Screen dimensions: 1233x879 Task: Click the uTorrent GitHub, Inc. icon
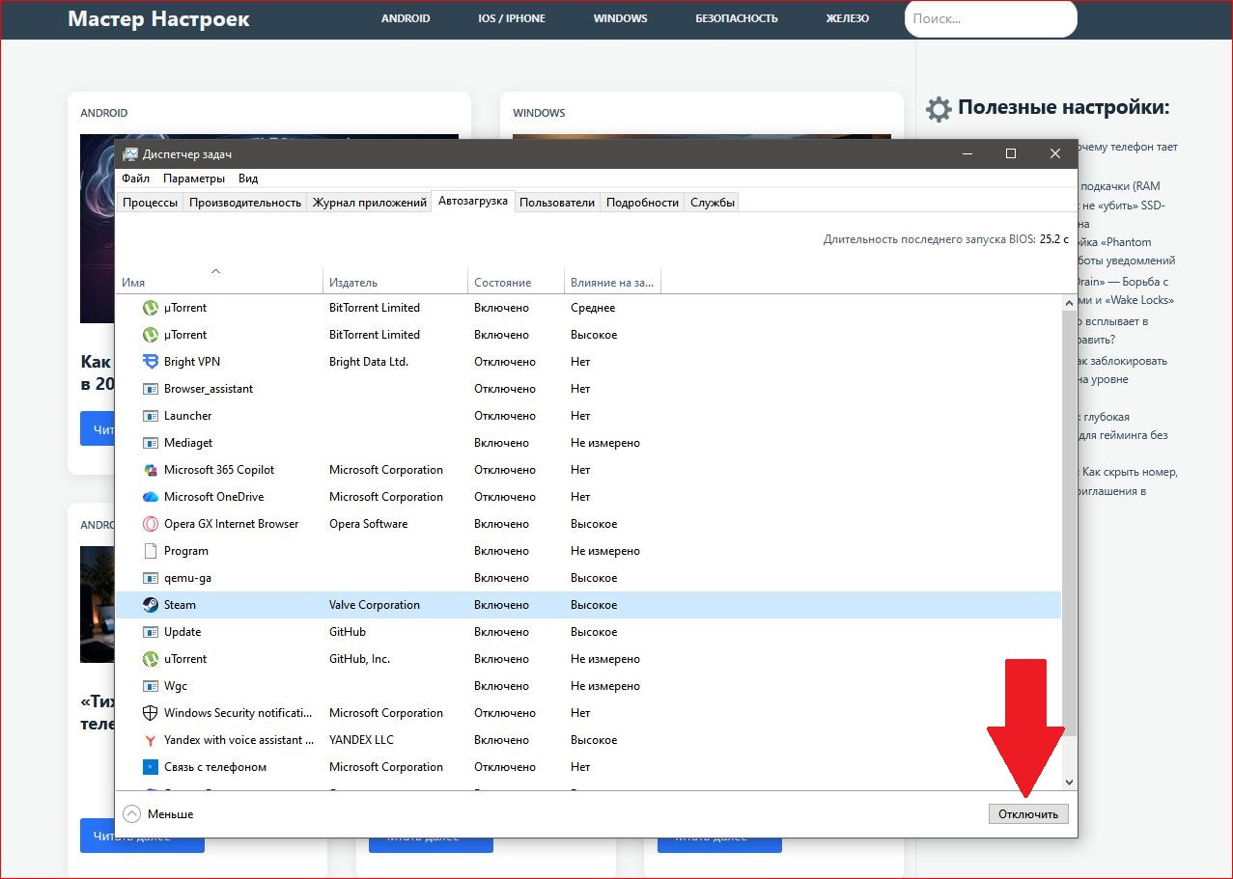(x=150, y=659)
